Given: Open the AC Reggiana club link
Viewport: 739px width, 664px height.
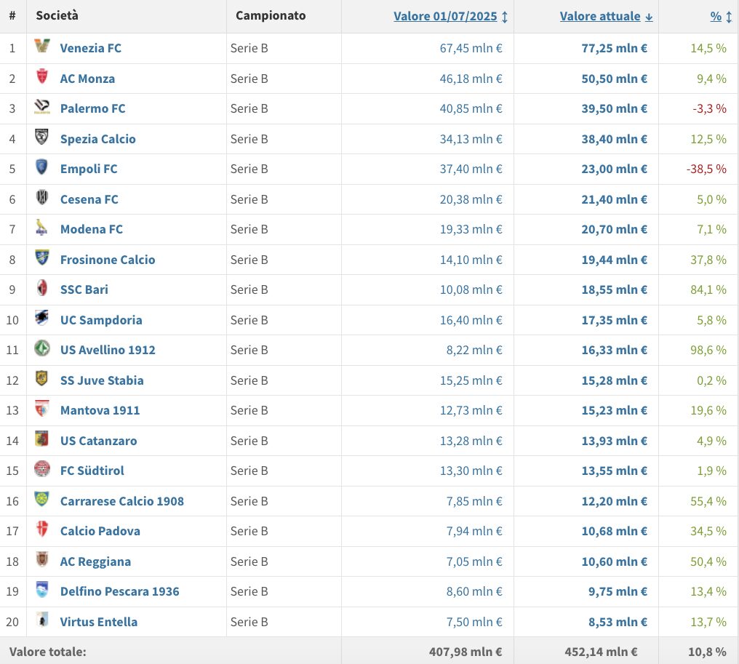Looking at the screenshot, I should coord(96,561).
